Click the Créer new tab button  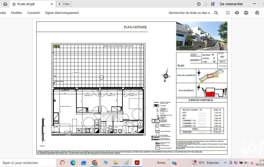tap(64, 4)
